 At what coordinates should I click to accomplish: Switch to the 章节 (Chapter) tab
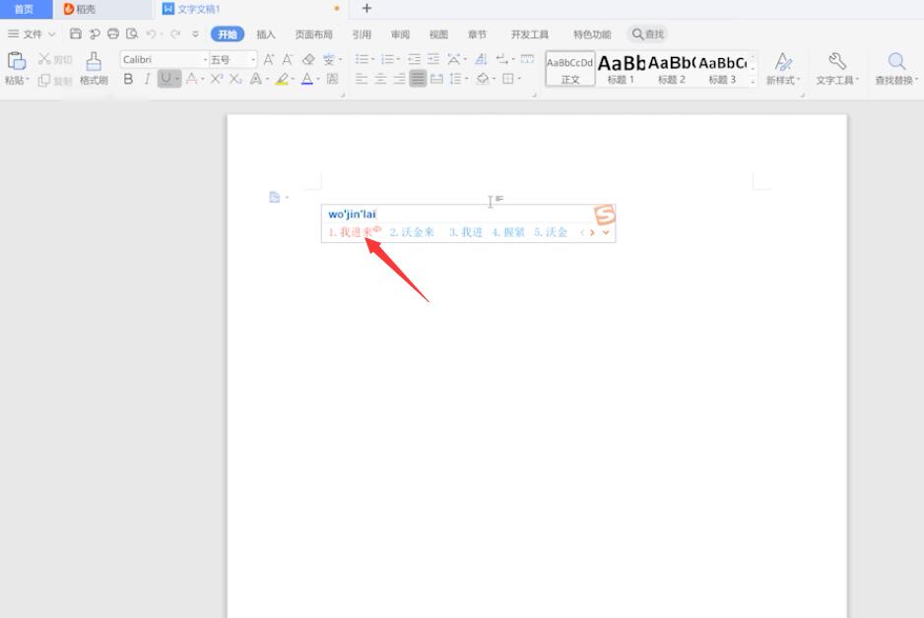(477, 34)
